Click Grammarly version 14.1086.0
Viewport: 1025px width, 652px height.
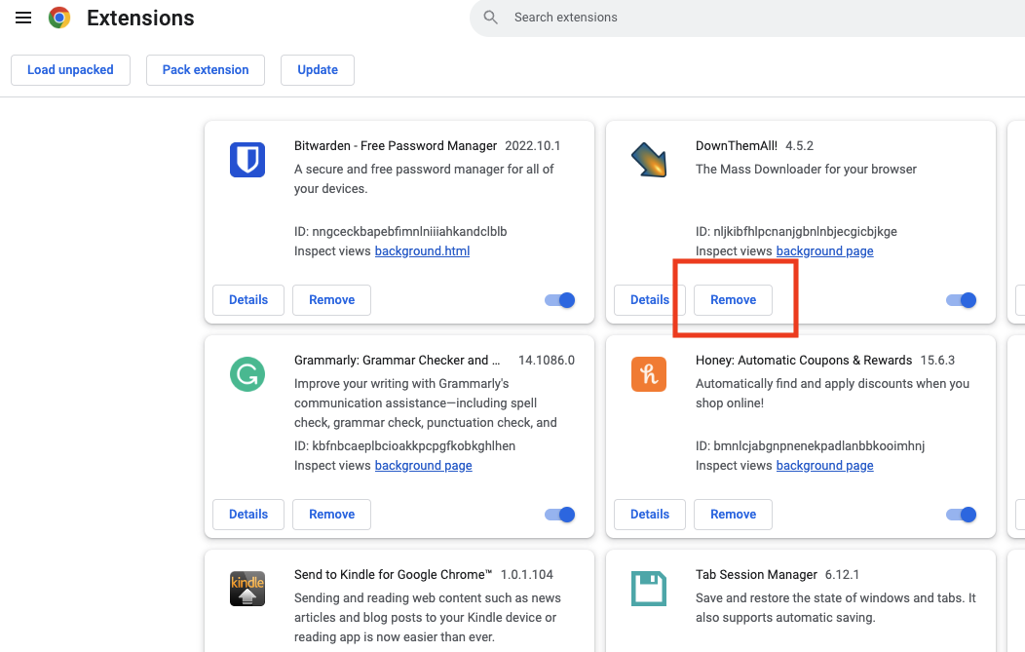click(547, 361)
